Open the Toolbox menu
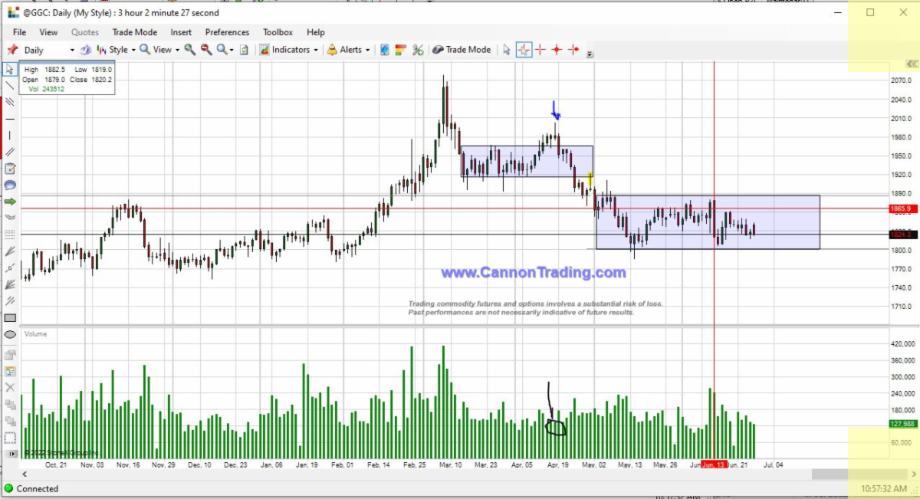 [278, 32]
